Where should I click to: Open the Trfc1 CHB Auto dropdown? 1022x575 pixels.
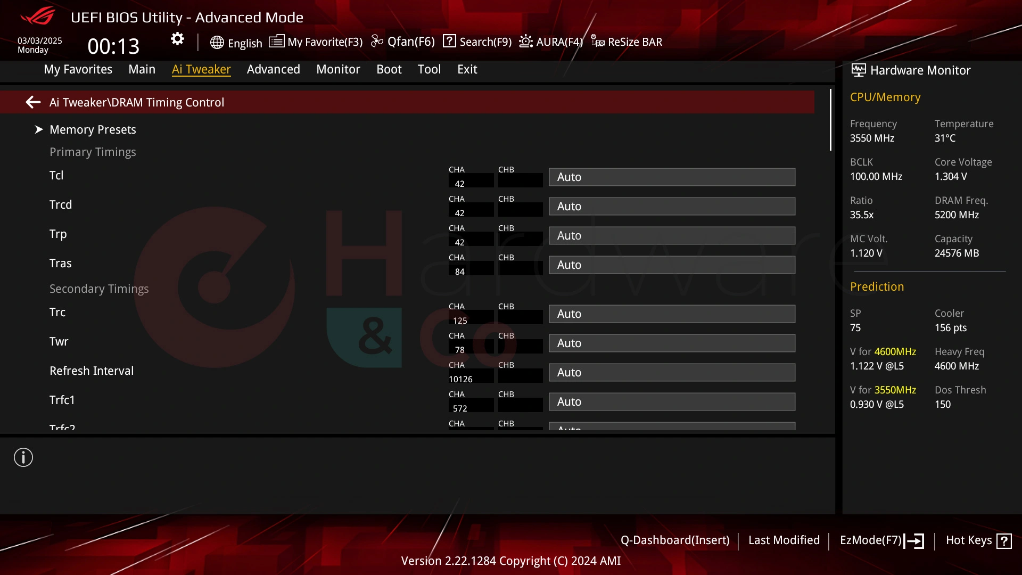point(672,401)
